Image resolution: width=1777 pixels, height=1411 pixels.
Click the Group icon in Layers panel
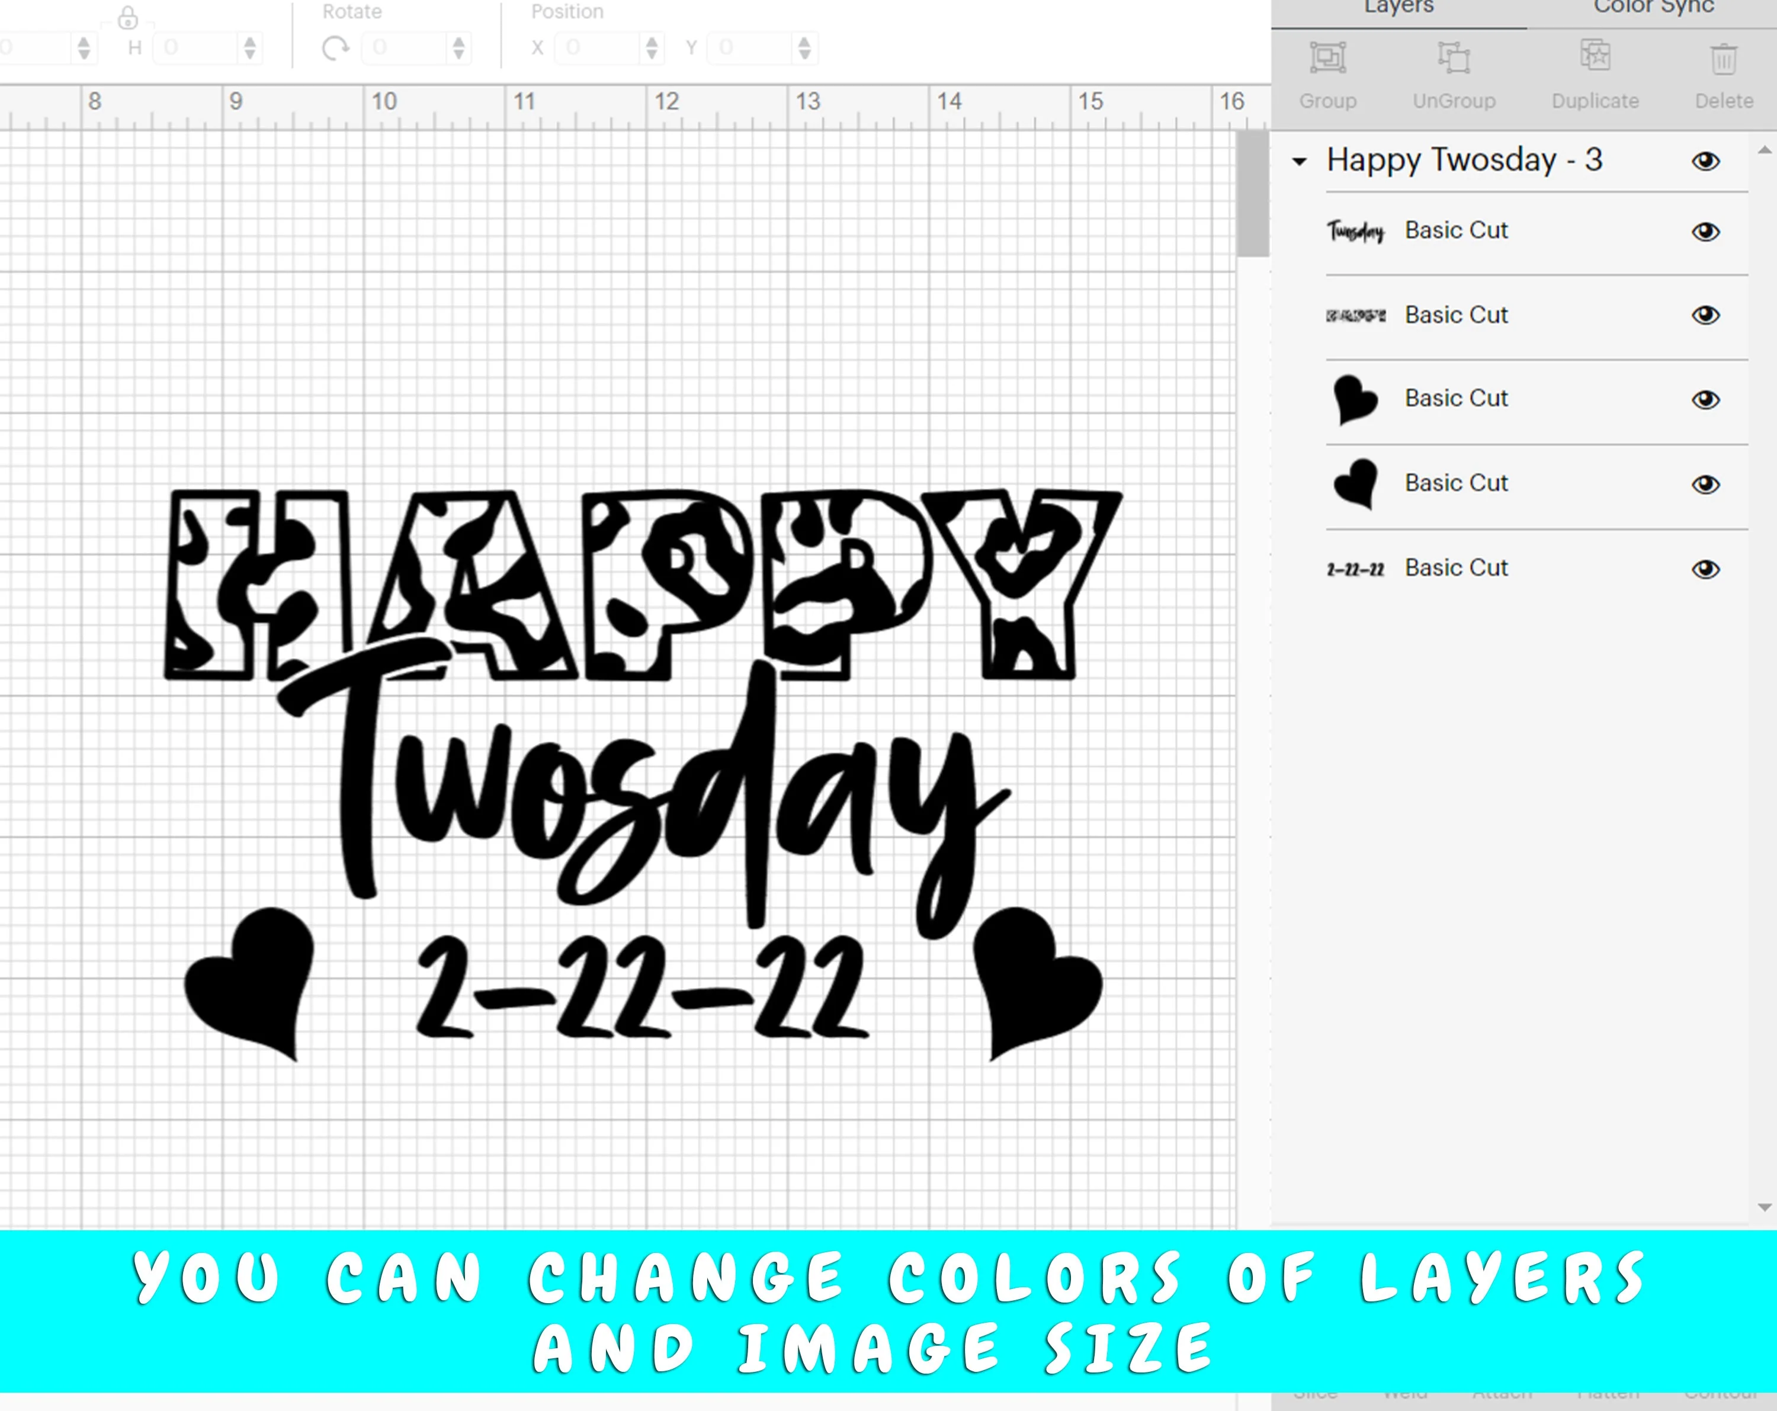pyautogui.click(x=1328, y=57)
